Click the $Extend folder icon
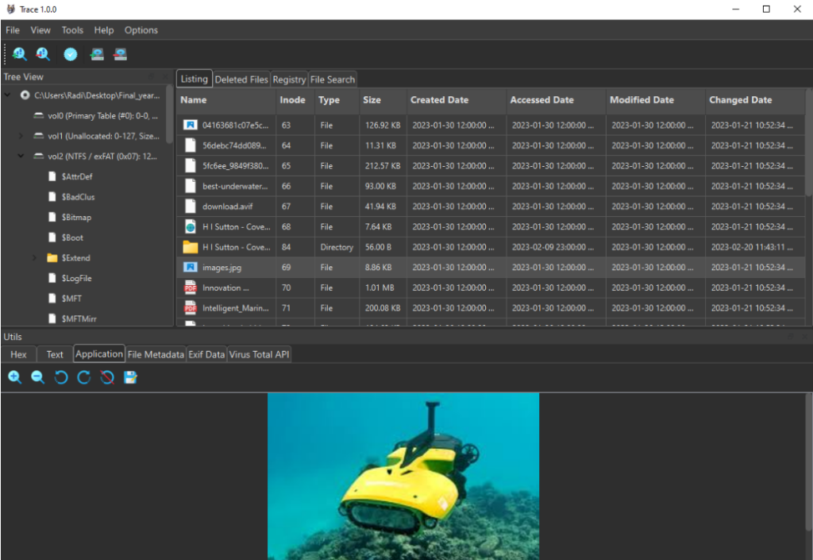 point(52,257)
